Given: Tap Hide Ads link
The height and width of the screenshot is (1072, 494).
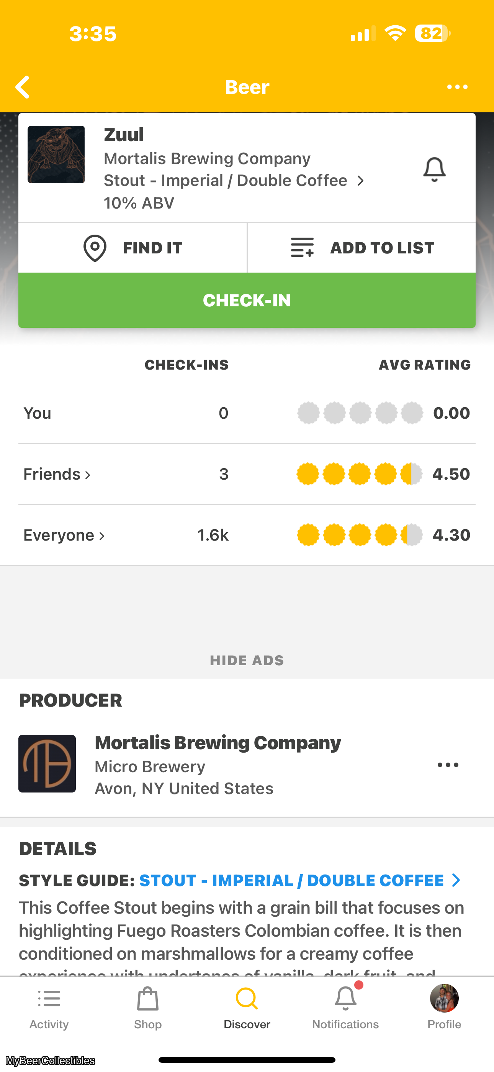Looking at the screenshot, I should click(247, 661).
